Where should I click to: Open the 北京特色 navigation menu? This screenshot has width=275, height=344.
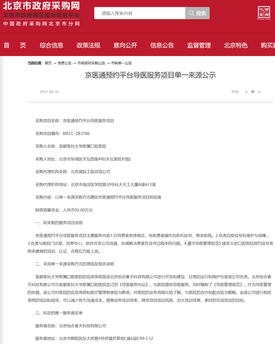coord(235,45)
